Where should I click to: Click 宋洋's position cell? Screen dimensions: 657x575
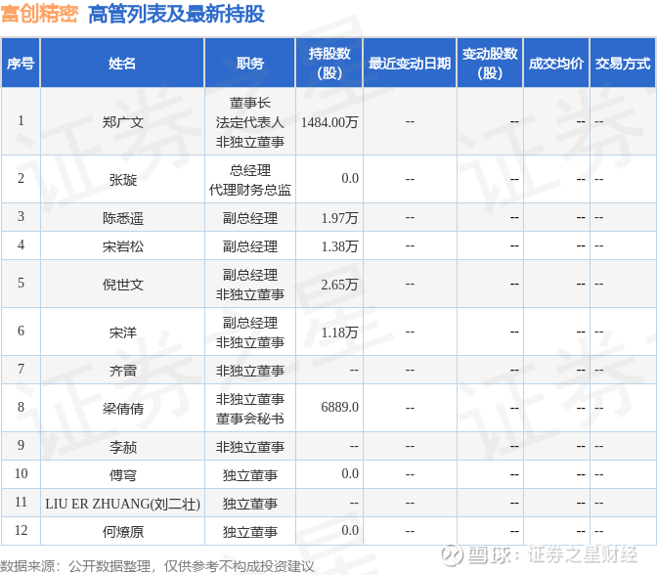(x=250, y=332)
